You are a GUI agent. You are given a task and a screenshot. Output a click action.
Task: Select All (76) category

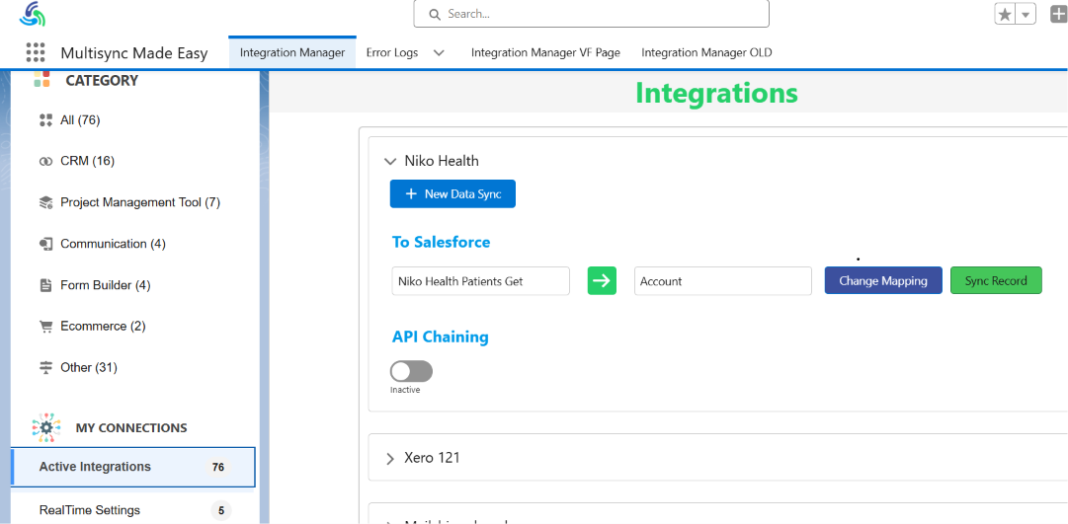click(x=80, y=120)
